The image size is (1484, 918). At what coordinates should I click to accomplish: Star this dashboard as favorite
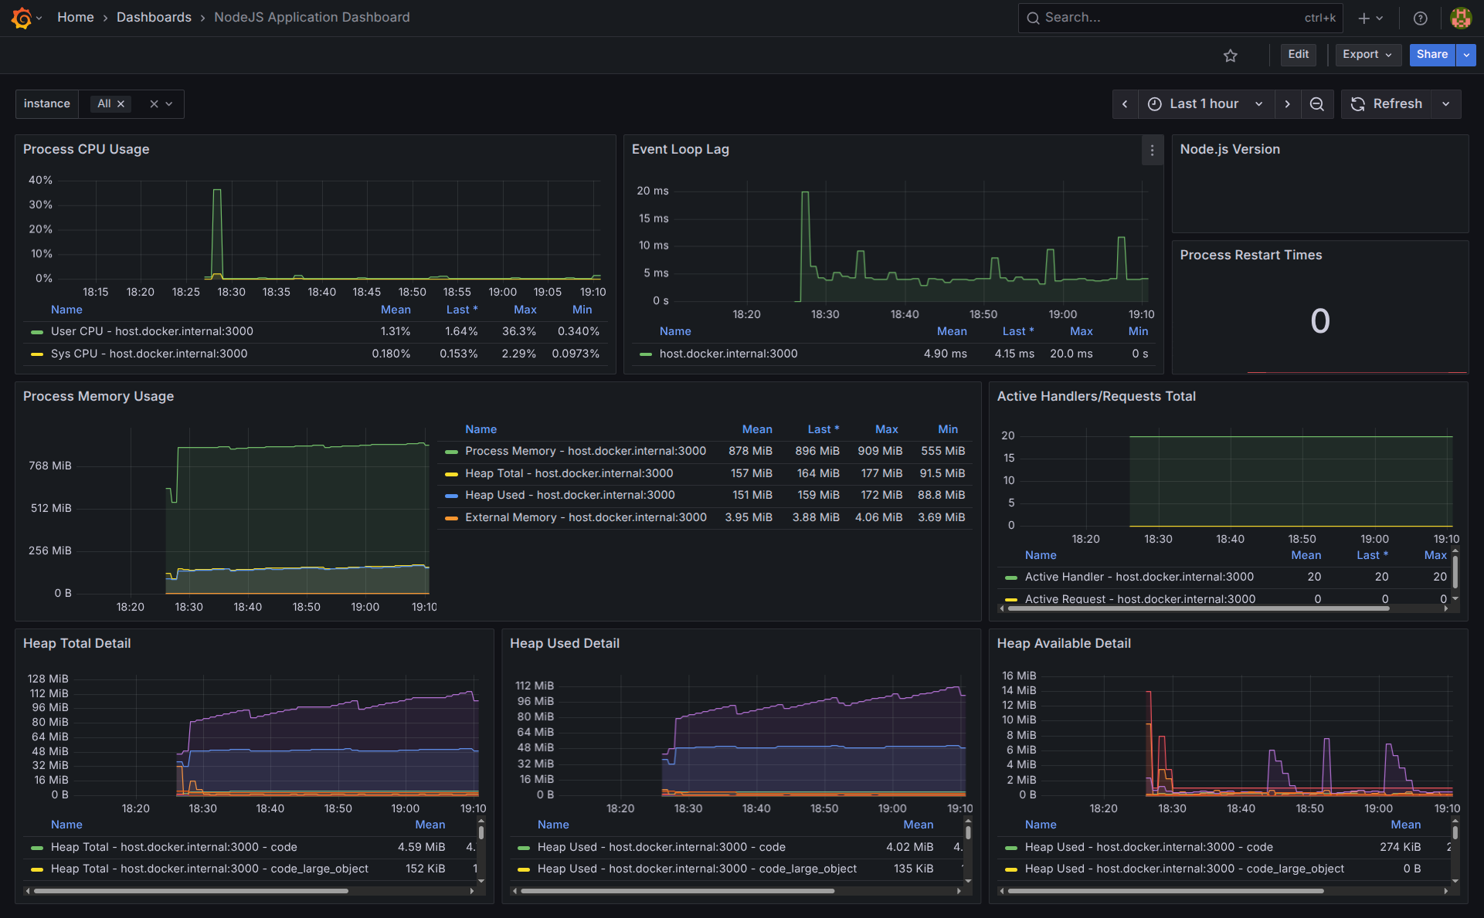[x=1231, y=56]
